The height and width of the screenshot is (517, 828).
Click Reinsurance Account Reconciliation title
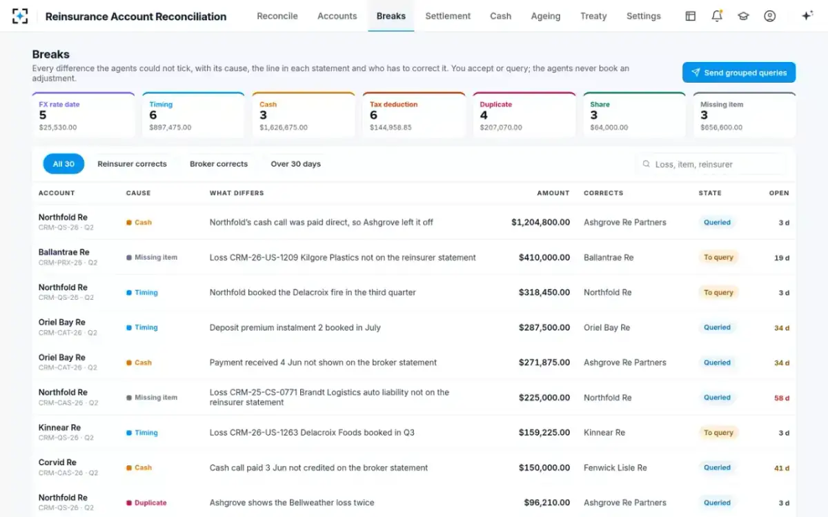pyautogui.click(x=136, y=16)
